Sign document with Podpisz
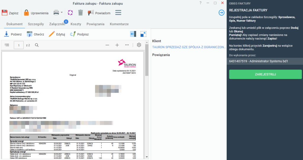The image size is (303, 160). click(79, 34)
